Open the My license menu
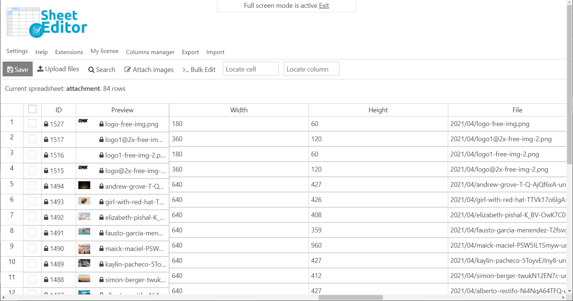573x301 pixels. pyautogui.click(x=105, y=51)
